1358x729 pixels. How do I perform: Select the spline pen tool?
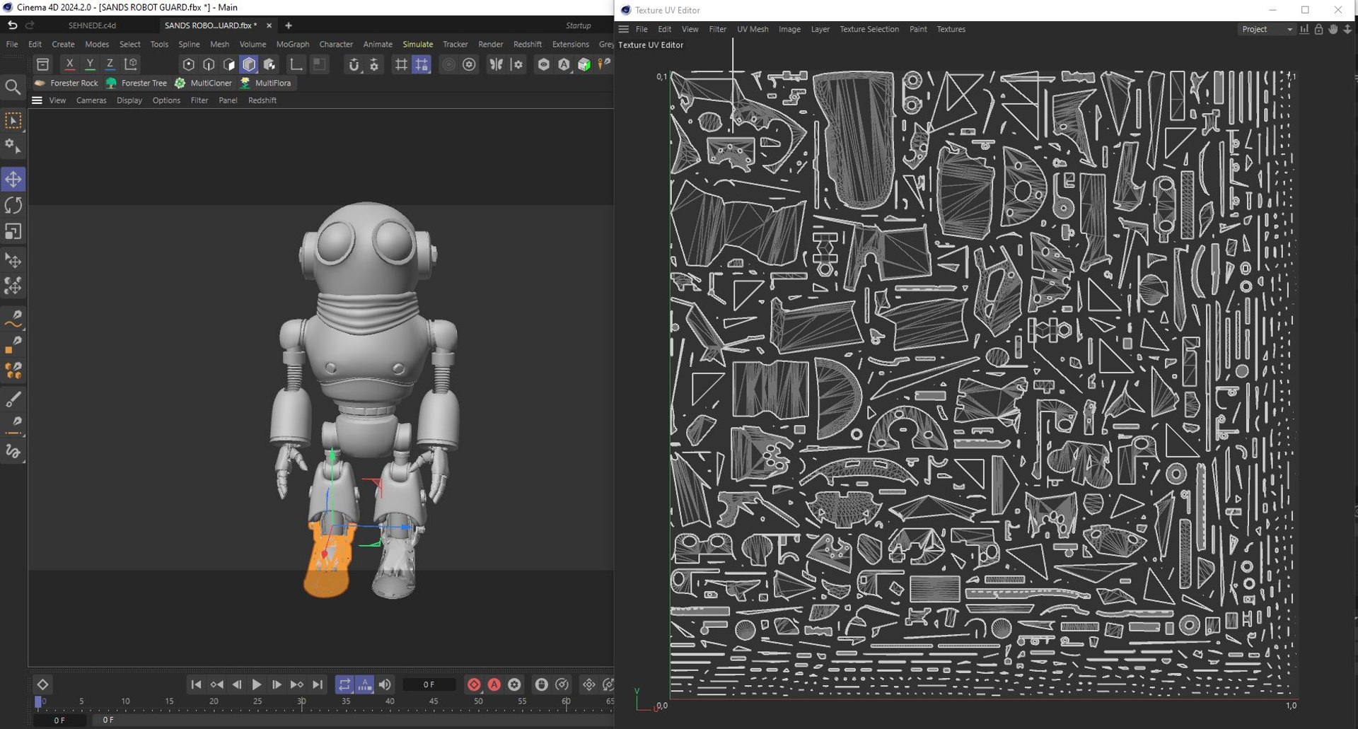click(x=13, y=317)
